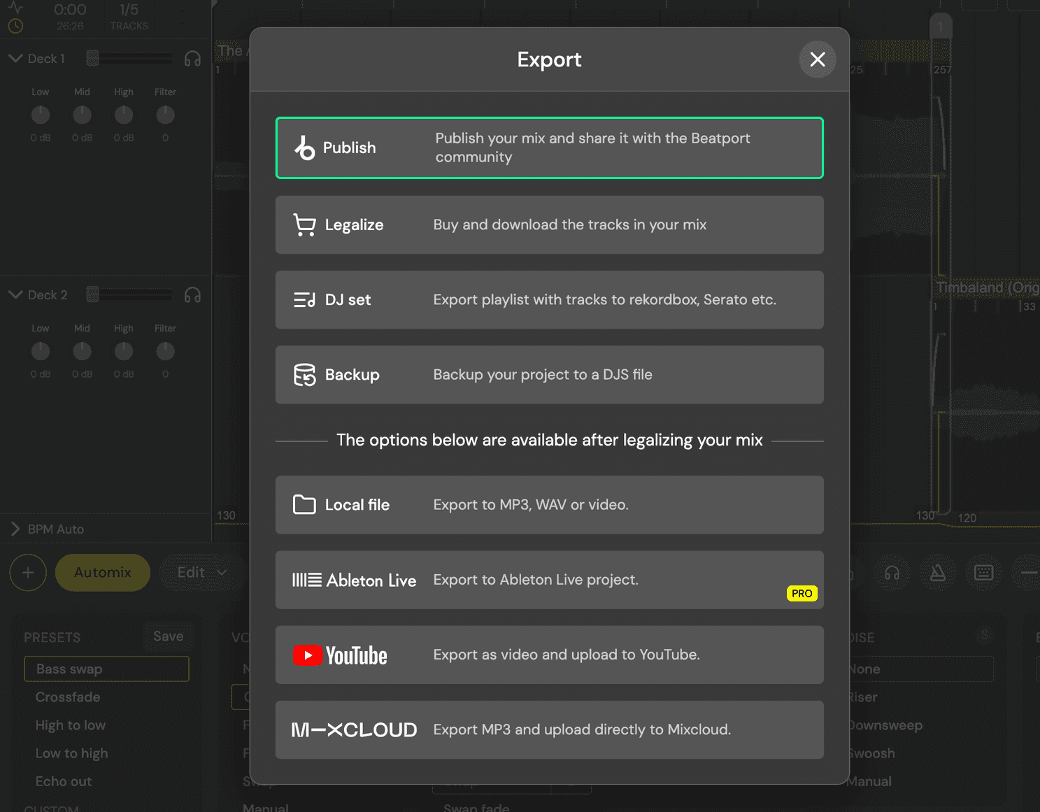Collapse the Deck 1 section
Image resolution: width=1040 pixels, height=812 pixels.
15,59
